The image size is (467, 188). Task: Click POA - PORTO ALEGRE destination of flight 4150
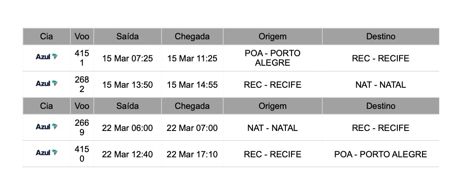click(x=381, y=154)
